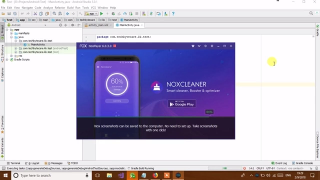
Task: Stop the Gradle build with the red cancel icon
Action: (244, 168)
